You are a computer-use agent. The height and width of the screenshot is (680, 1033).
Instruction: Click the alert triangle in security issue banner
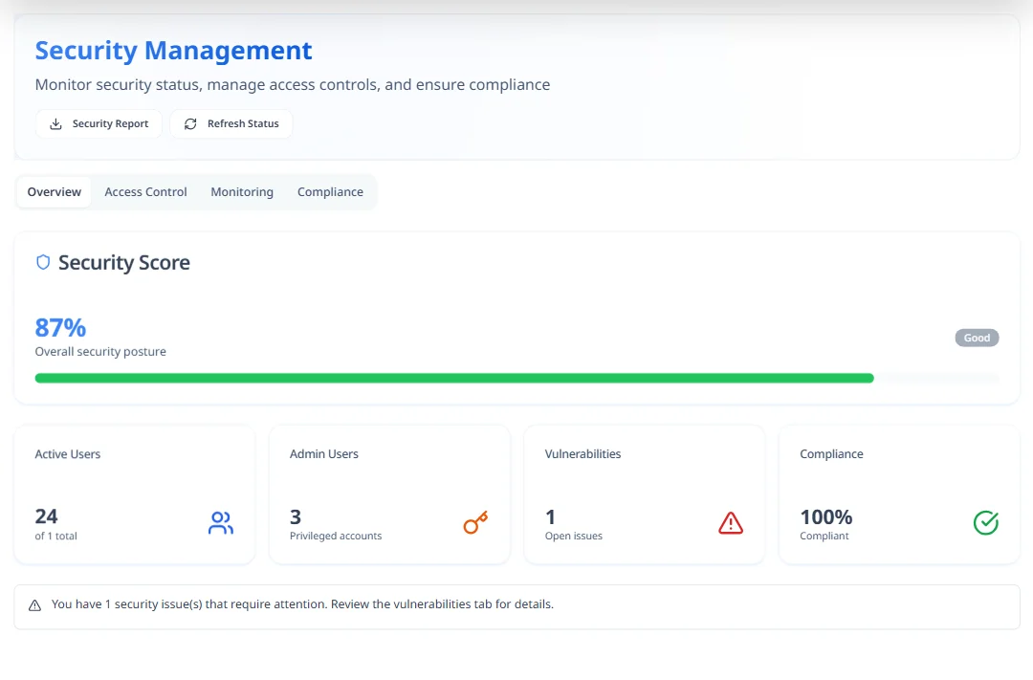[x=35, y=604]
